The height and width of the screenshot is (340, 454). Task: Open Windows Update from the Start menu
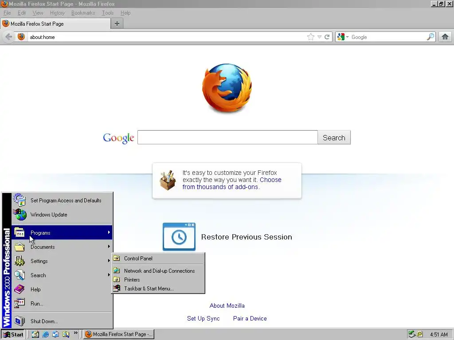[62, 215]
